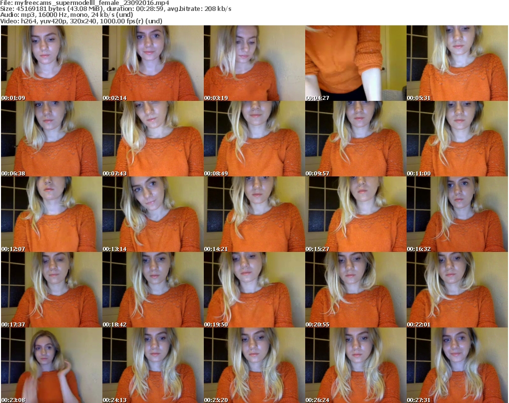
Task: Select the thumbnail stamped 00:05:31
Action: [457, 63]
